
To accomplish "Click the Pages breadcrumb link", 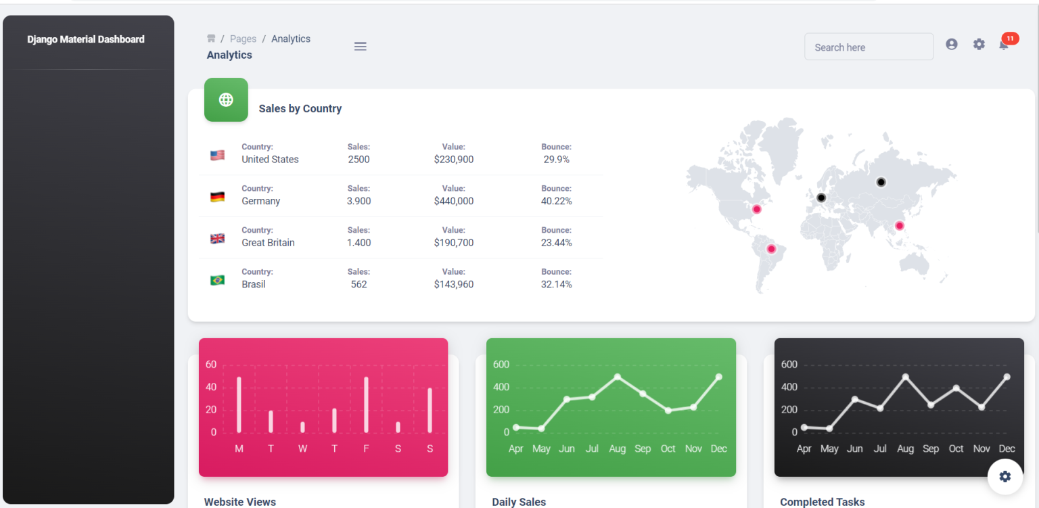I will pos(243,39).
